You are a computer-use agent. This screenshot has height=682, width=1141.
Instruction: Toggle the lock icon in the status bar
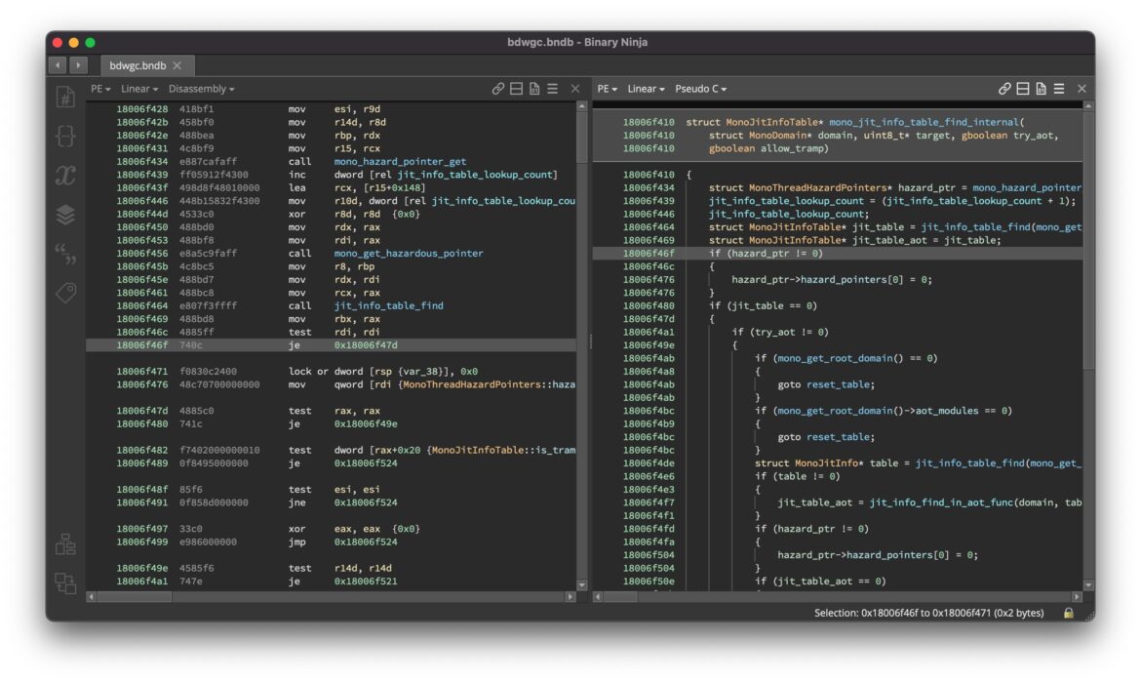coord(1068,613)
